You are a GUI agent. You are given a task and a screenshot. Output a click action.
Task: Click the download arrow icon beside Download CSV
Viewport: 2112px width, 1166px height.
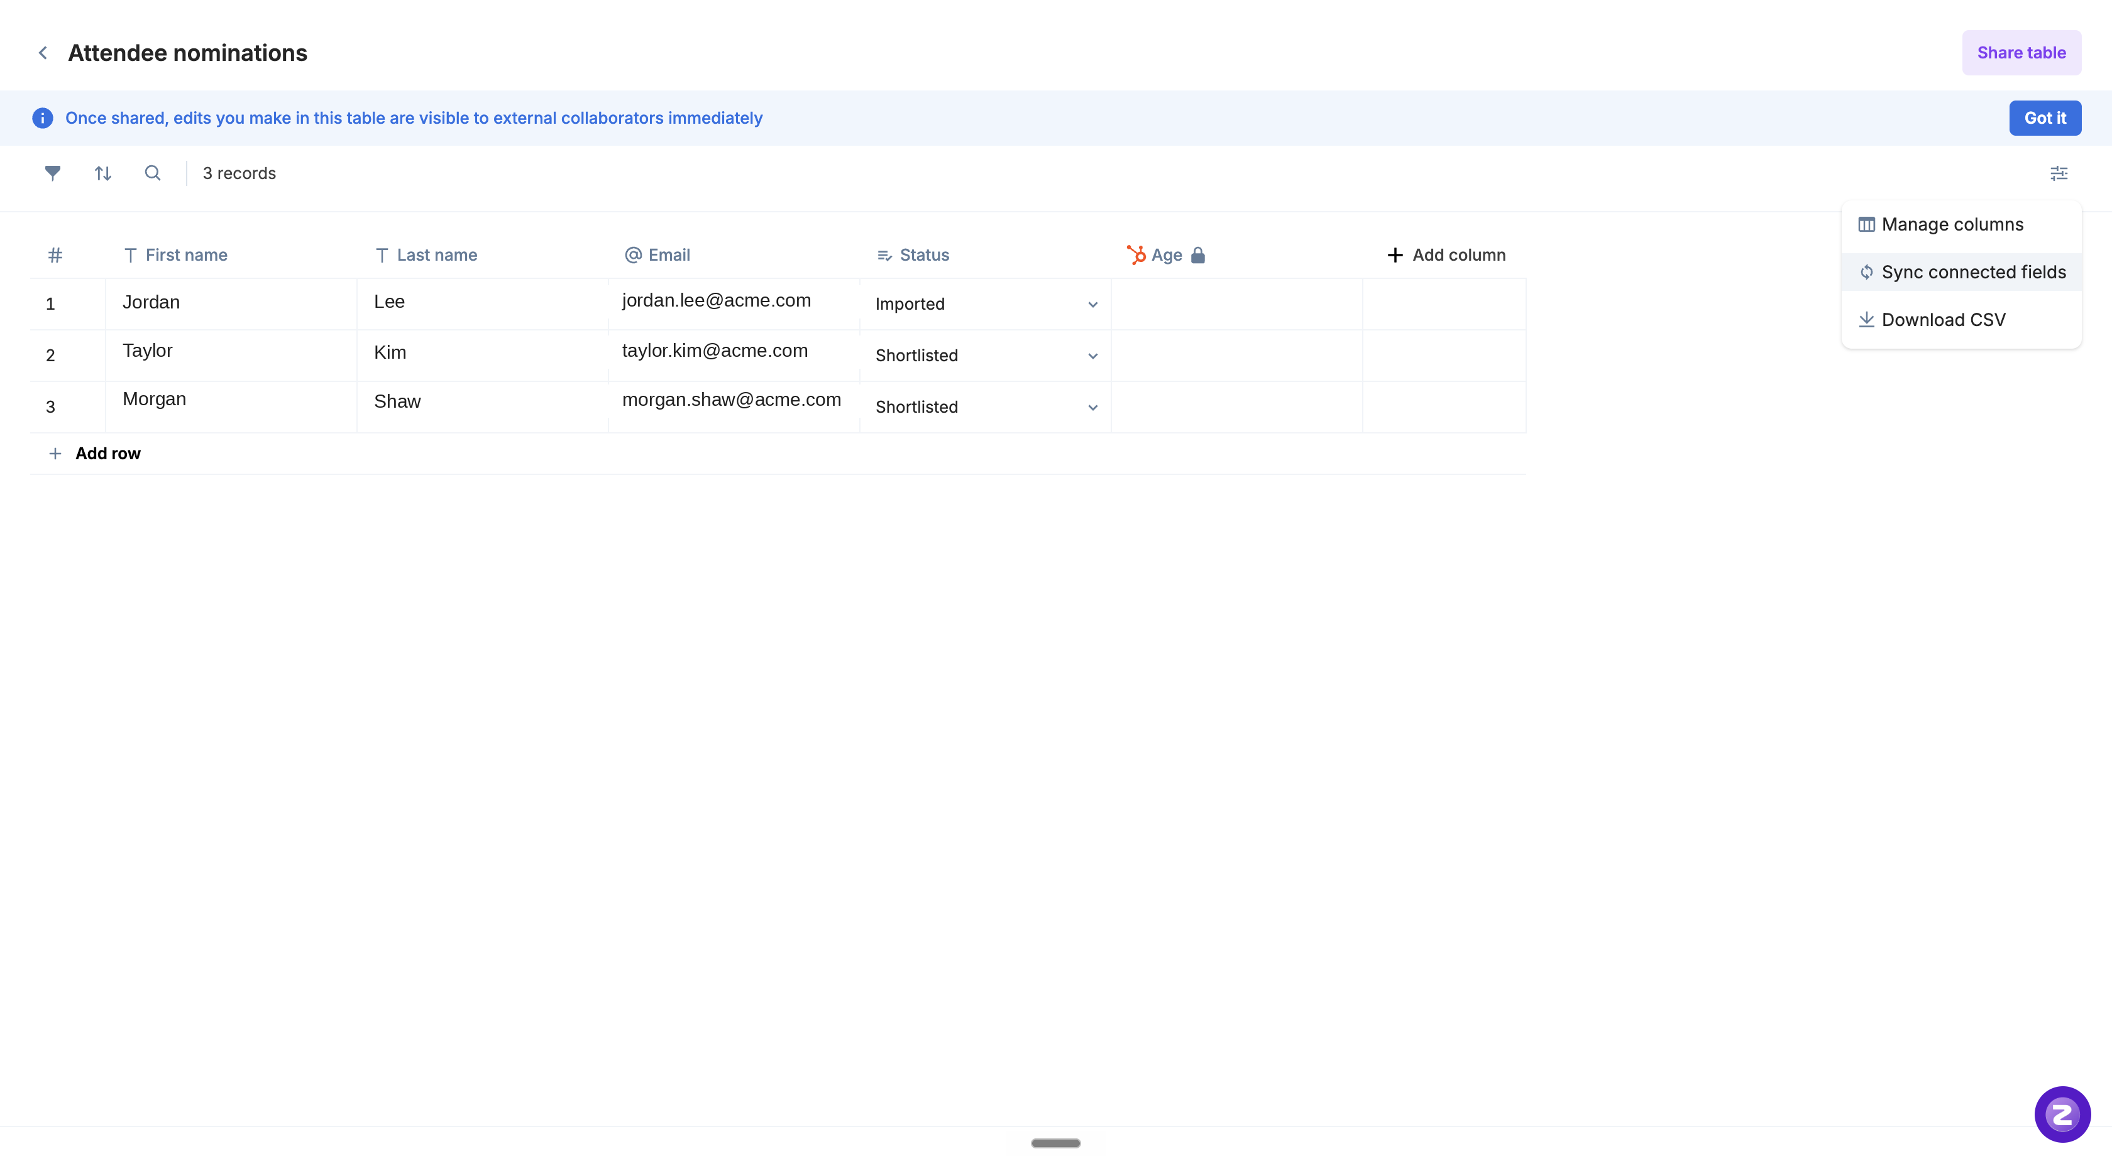point(1866,320)
